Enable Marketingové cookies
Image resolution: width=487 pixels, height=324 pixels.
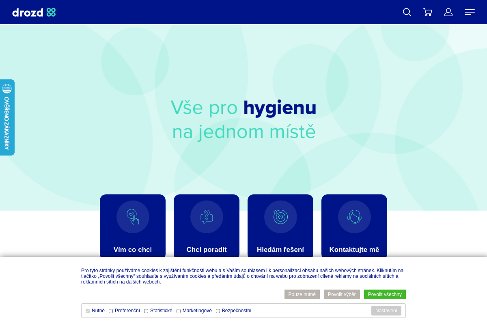tap(178, 311)
